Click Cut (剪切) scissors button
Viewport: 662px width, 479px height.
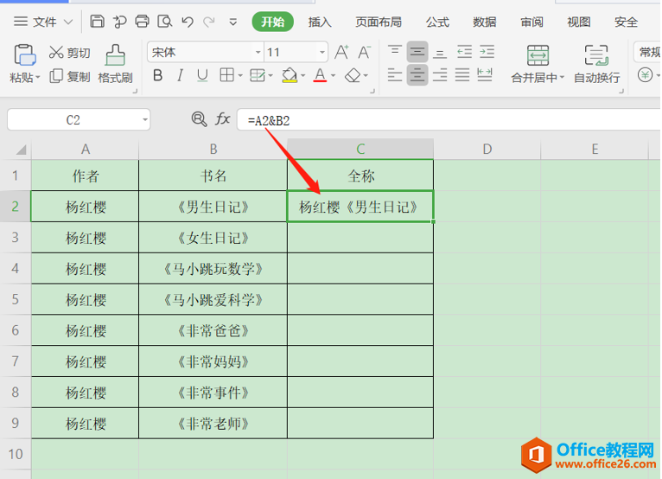pos(70,53)
